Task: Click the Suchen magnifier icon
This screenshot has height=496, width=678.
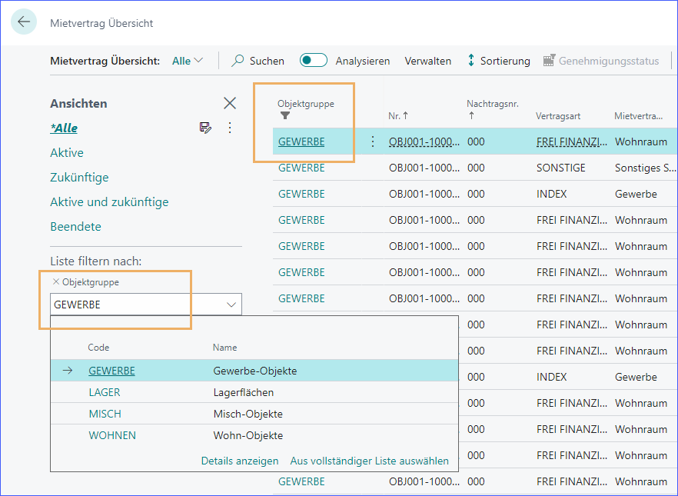Action: tap(238, 61)
